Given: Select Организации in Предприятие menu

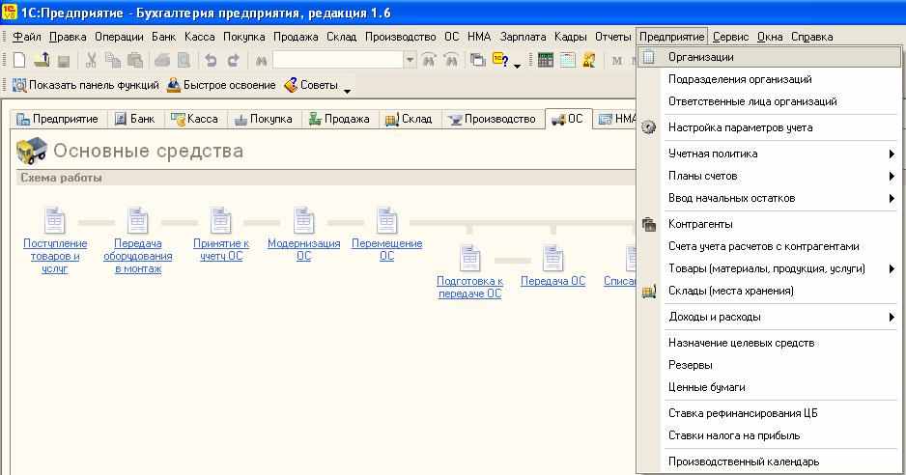Looking at the screenshot, I should click(769, 57).
